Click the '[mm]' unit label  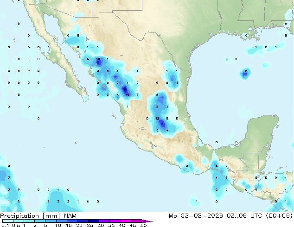click(x=51, y=216)
